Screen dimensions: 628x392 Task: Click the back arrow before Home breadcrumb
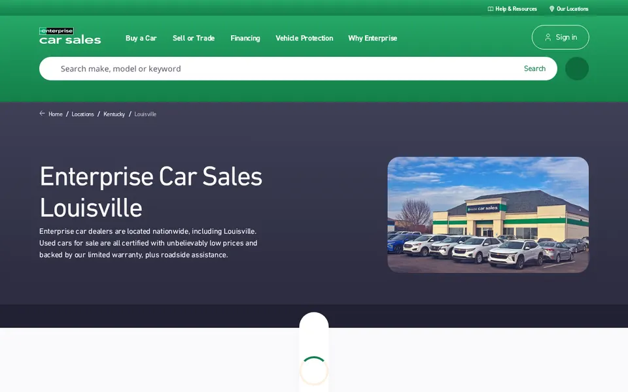click(42, 114)
